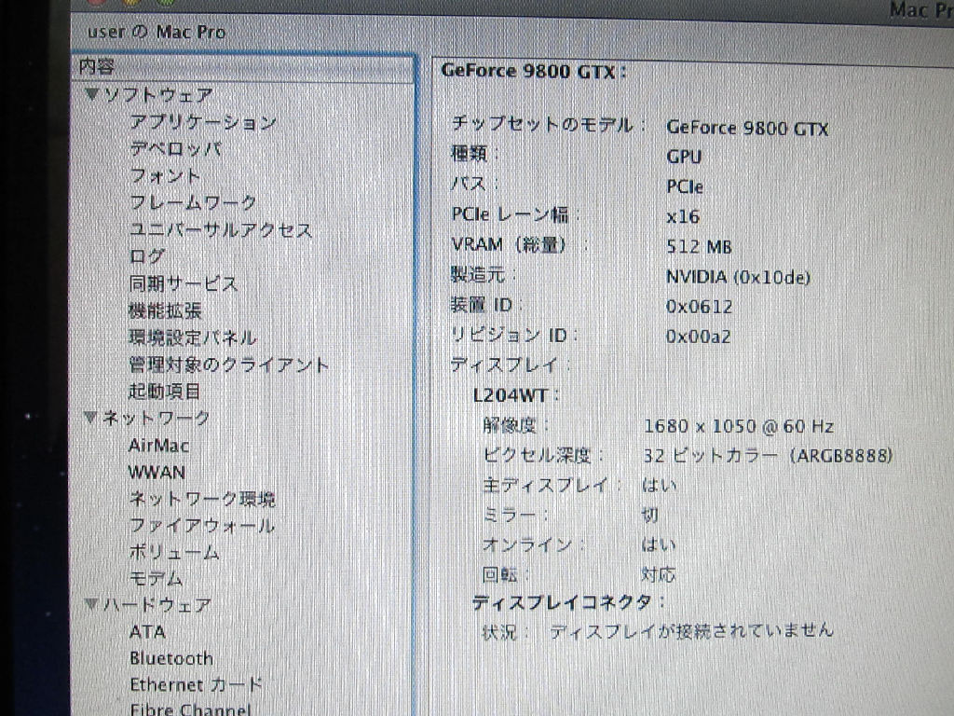Open the Bluetooth hardware entry
The height and width of the screenshot is (716, 954).
coord(171,658)
